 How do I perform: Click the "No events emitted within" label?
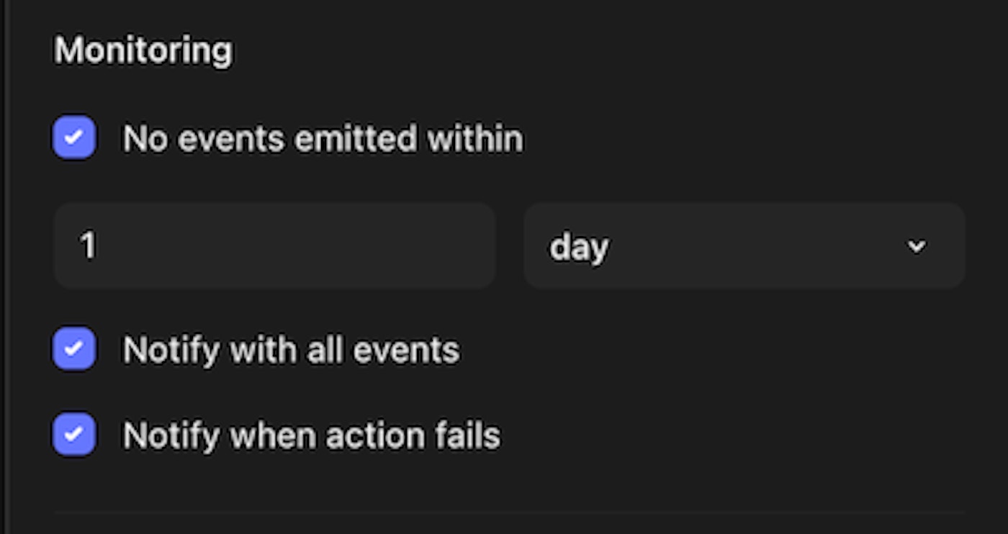[x=323, y=138]
